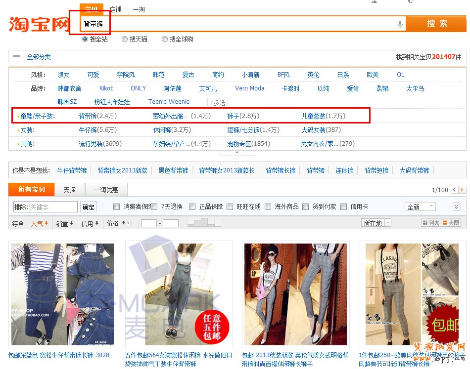
Task: Tick the 正品保障 checkbox
Action: pyautogui.click(x=192, y=207)
